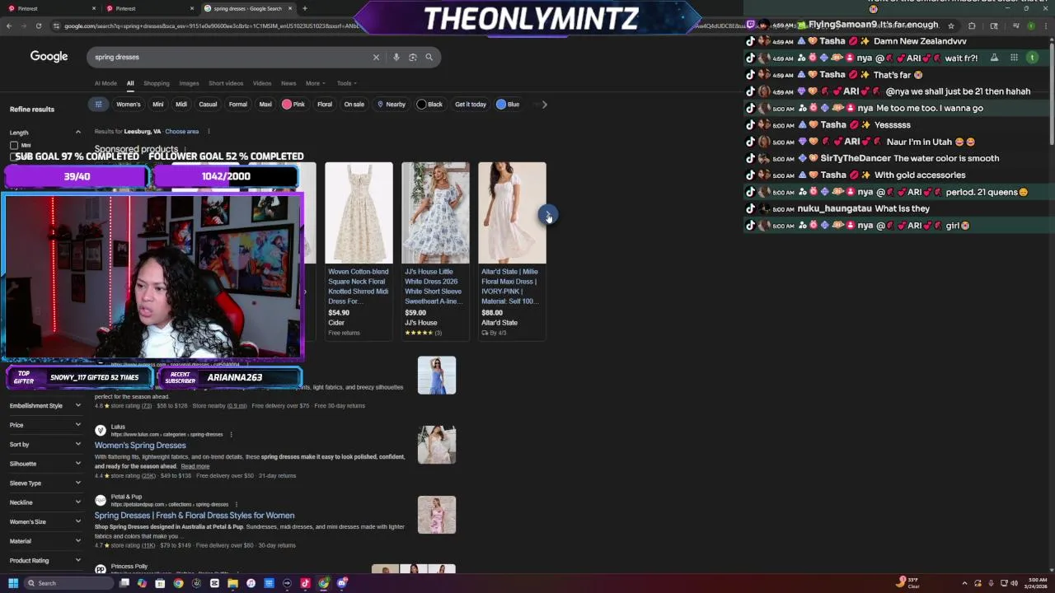Switch to the second Pinterest browser tab
The height and width of the screenshot is (593, 1055).
(148, 8)
